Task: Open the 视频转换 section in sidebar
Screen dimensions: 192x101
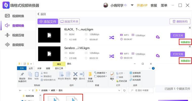Action: (x=14, y=16)
